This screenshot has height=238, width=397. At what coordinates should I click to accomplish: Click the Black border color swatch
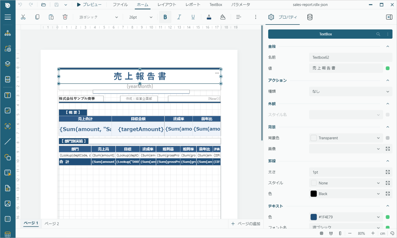click(x=314, y=194)
